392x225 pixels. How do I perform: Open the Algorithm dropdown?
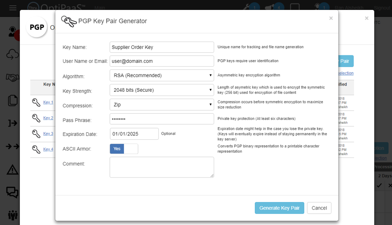tap(161, 75)
